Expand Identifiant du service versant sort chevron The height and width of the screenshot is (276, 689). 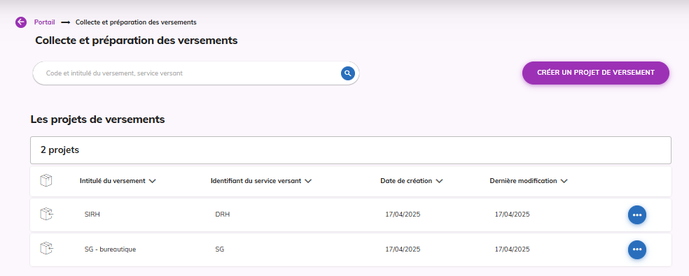[x=308, y=181]
